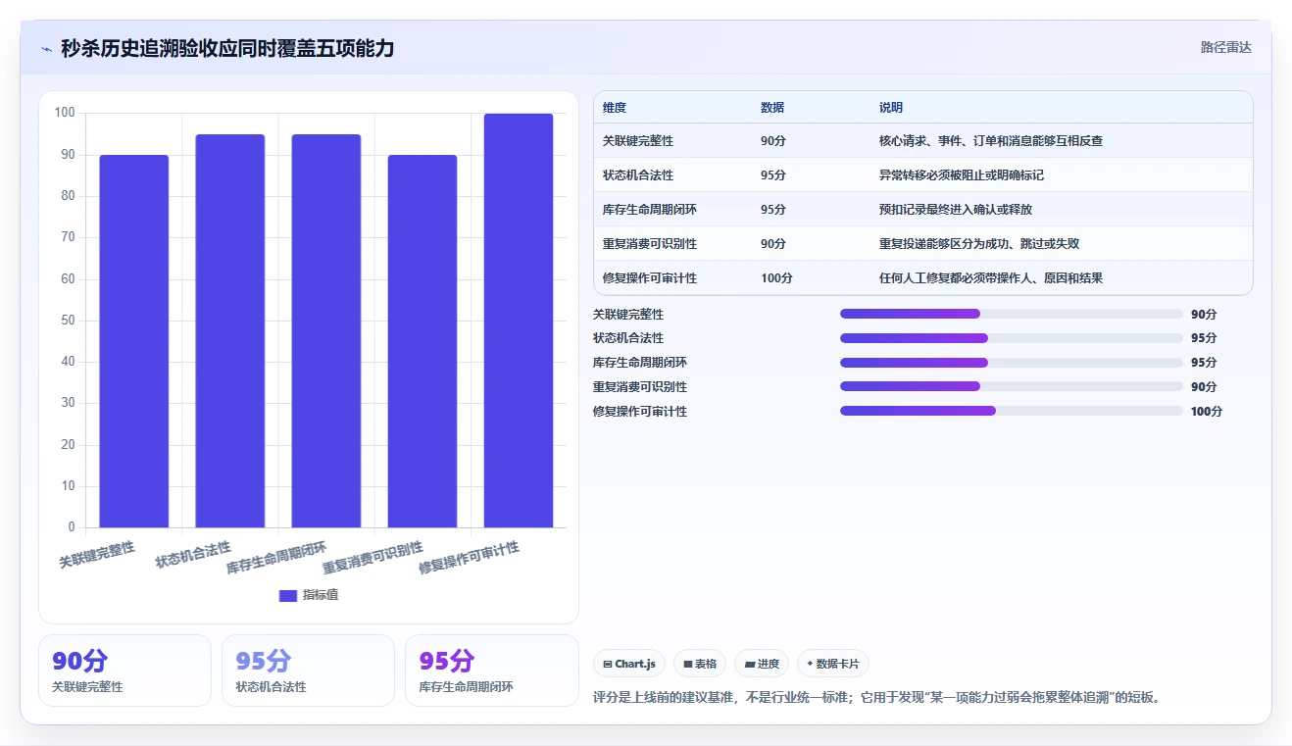The height and width of the screenshot is (746, 1292).
Task: Open the 90分 关联键完整性 data card
Action: tap(124, 671)
